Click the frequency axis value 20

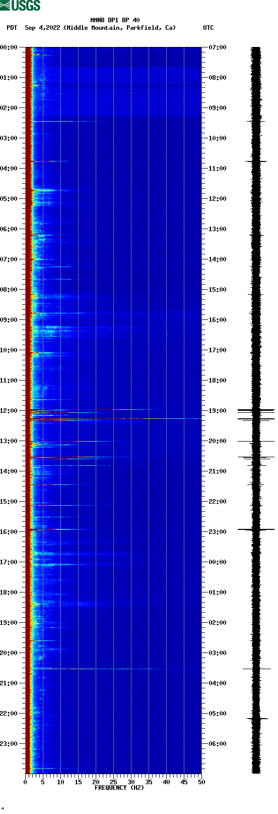click(x=96, y=782)
